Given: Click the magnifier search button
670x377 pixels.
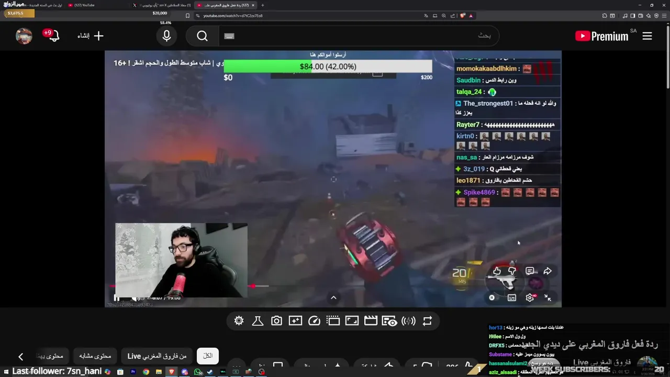Looking at the screenshot, I should click(203, 36).
